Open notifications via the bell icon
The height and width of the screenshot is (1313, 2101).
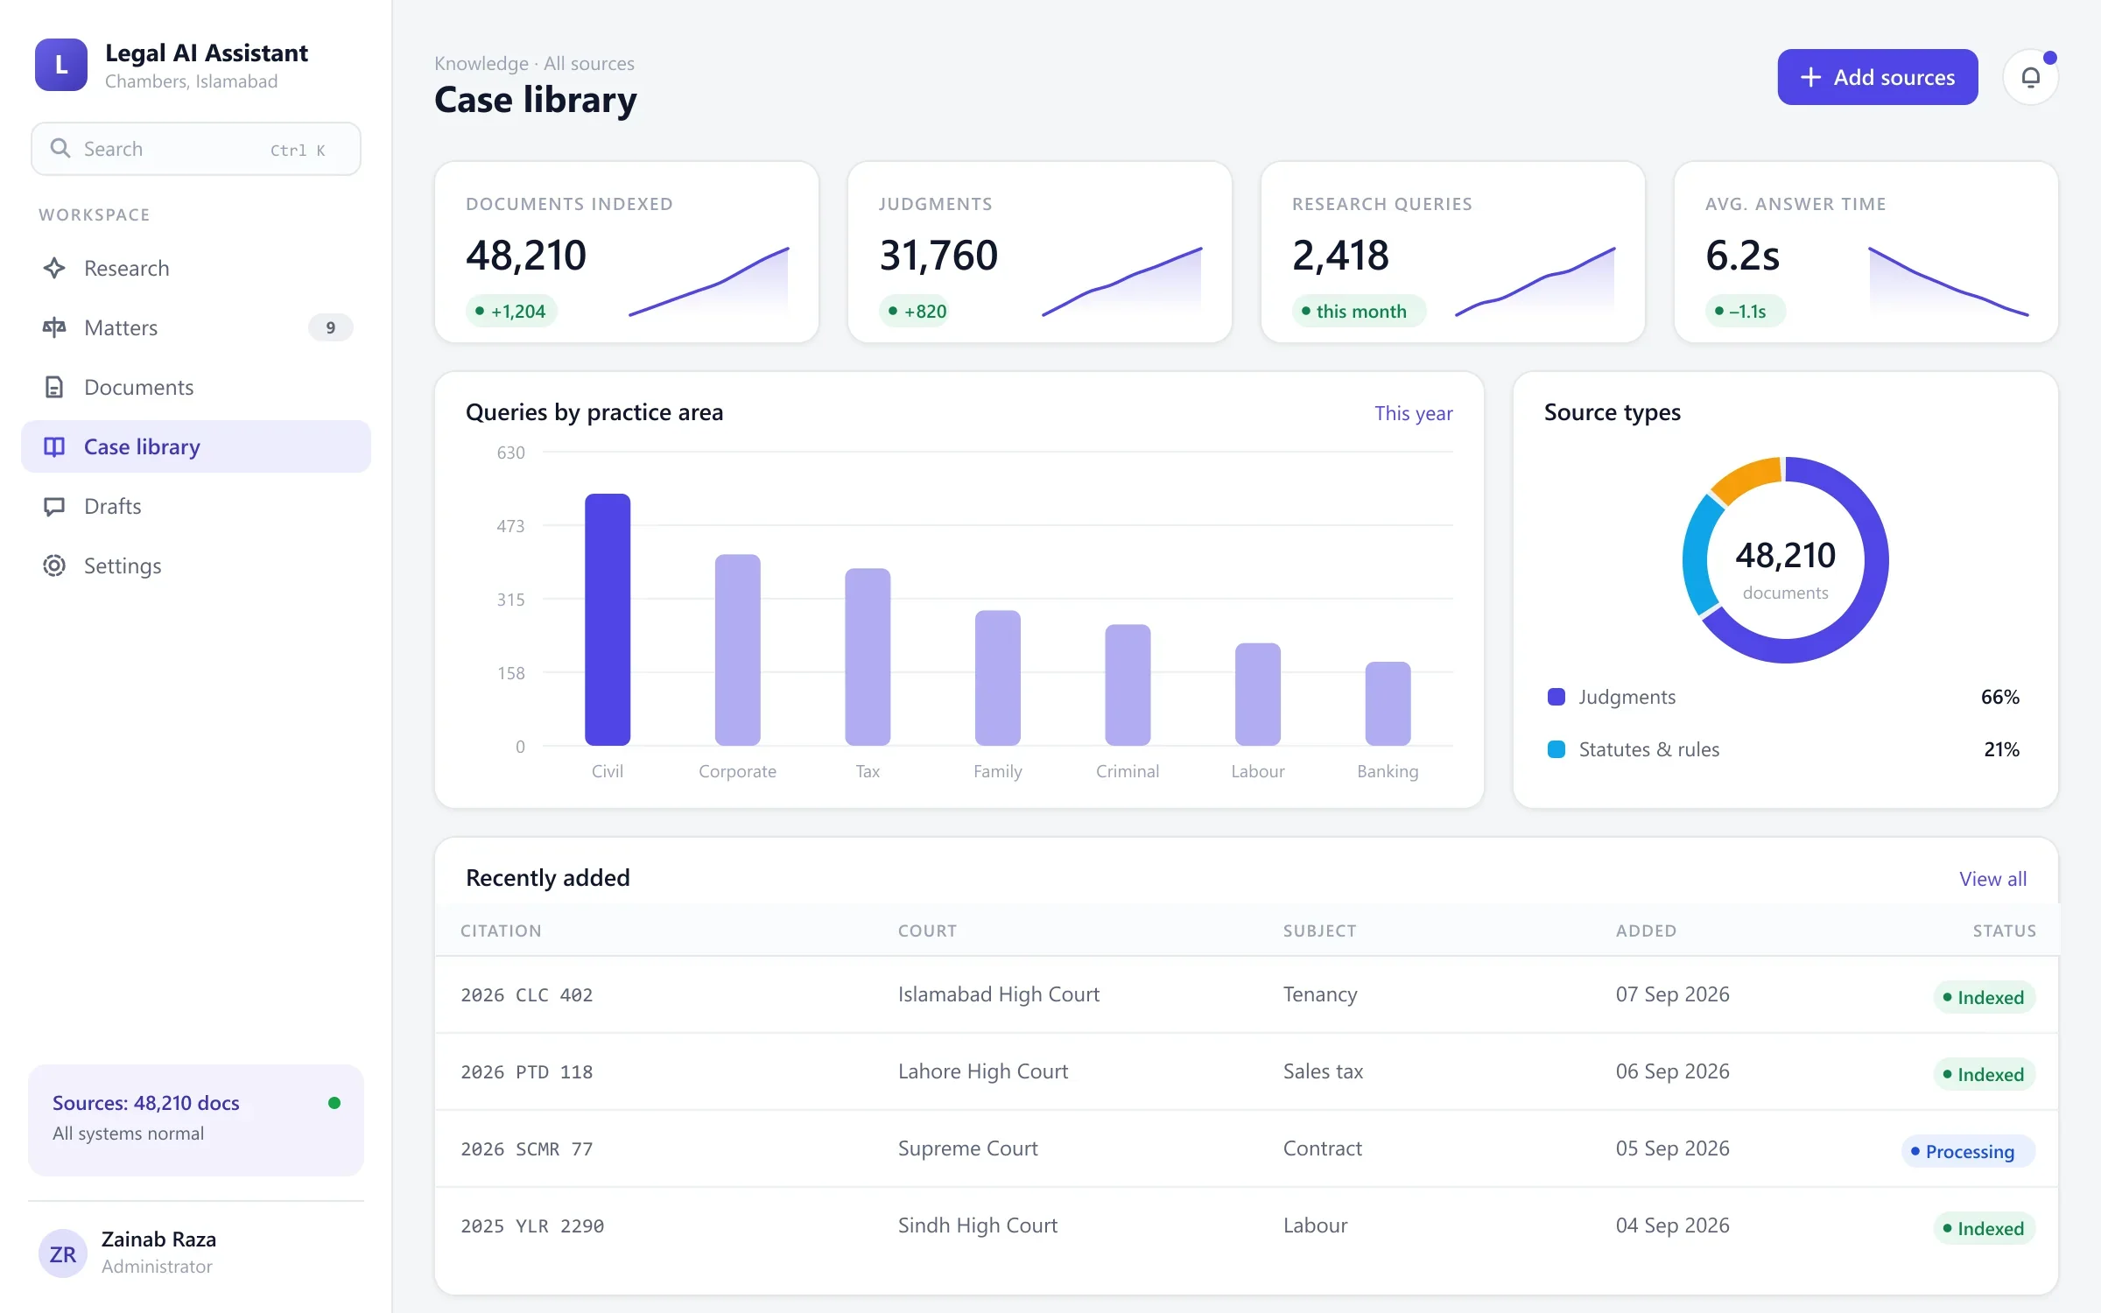click(x=2031, y=77)
